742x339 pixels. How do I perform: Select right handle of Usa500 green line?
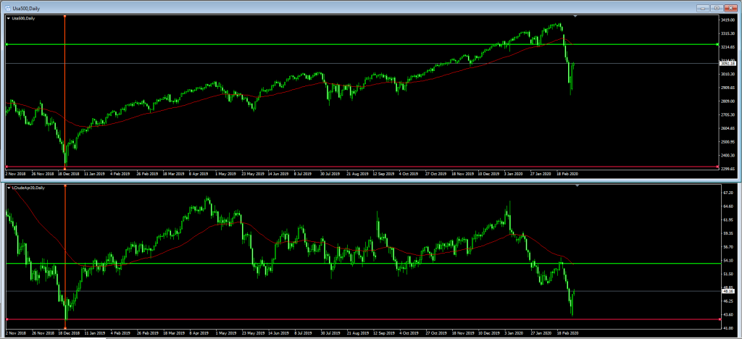click(718, 44)
